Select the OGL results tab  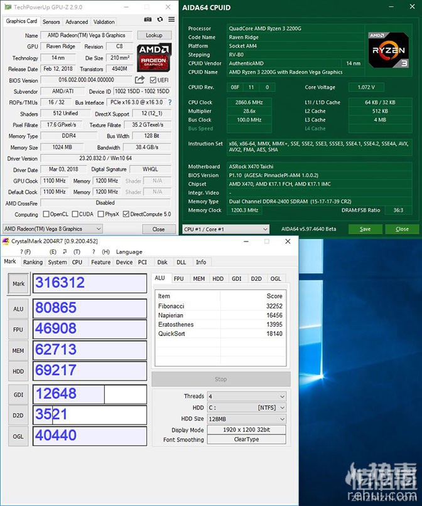276,278
